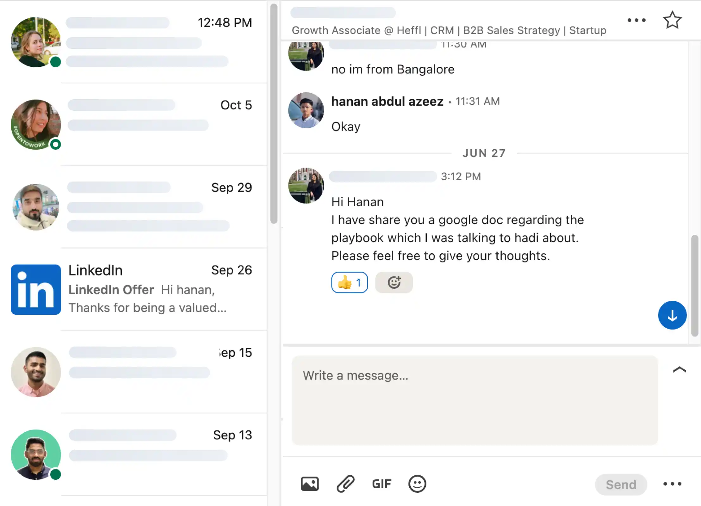Click hanan abdul azeez sender name
Viewport: 701px width, 506px height.
[x=387, y=102]
